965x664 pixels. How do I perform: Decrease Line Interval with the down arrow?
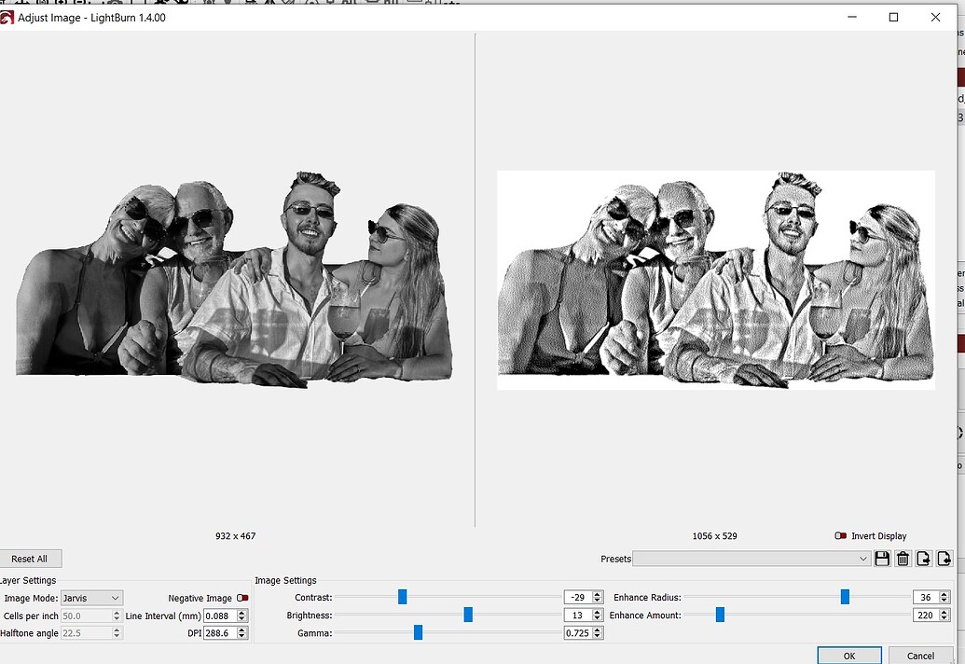(240, 618)
